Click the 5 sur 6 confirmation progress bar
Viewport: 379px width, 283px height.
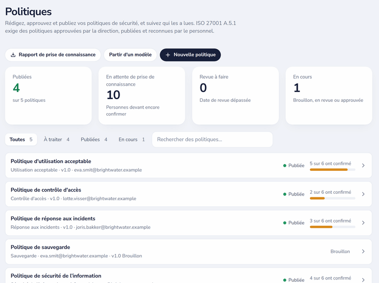333,170
